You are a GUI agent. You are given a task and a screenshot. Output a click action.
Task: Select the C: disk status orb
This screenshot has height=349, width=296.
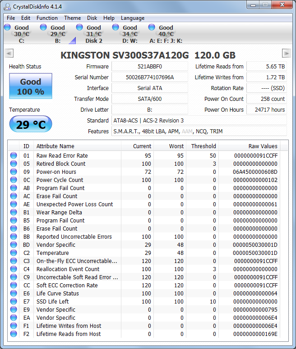(x=7, y=27)
